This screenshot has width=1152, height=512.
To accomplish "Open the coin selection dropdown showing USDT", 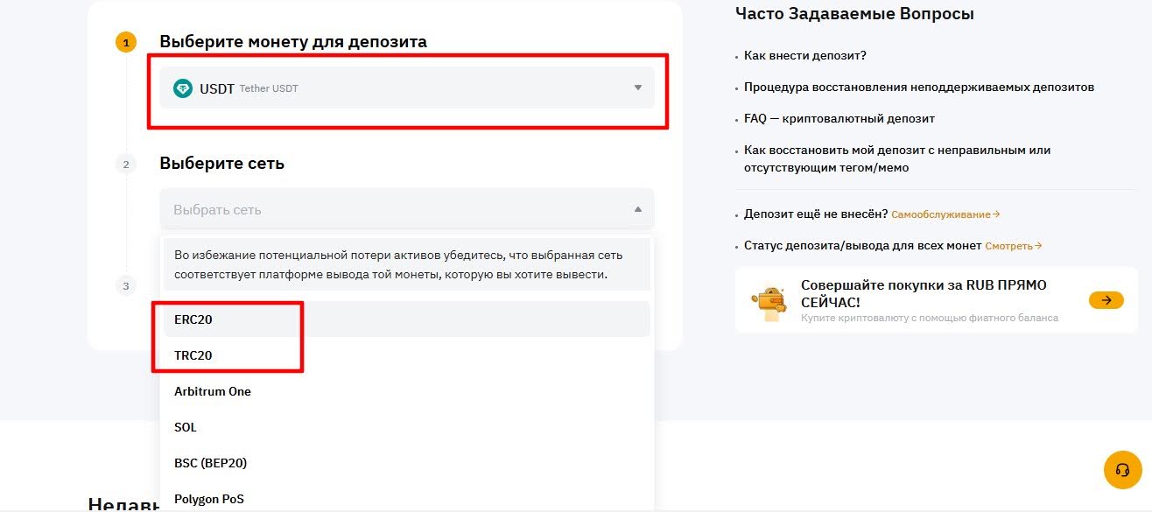I will coord(405,88).
